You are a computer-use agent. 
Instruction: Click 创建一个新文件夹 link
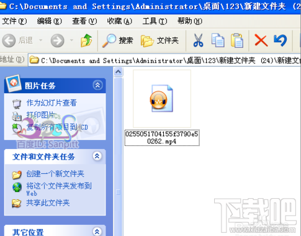tap(55, 174)
